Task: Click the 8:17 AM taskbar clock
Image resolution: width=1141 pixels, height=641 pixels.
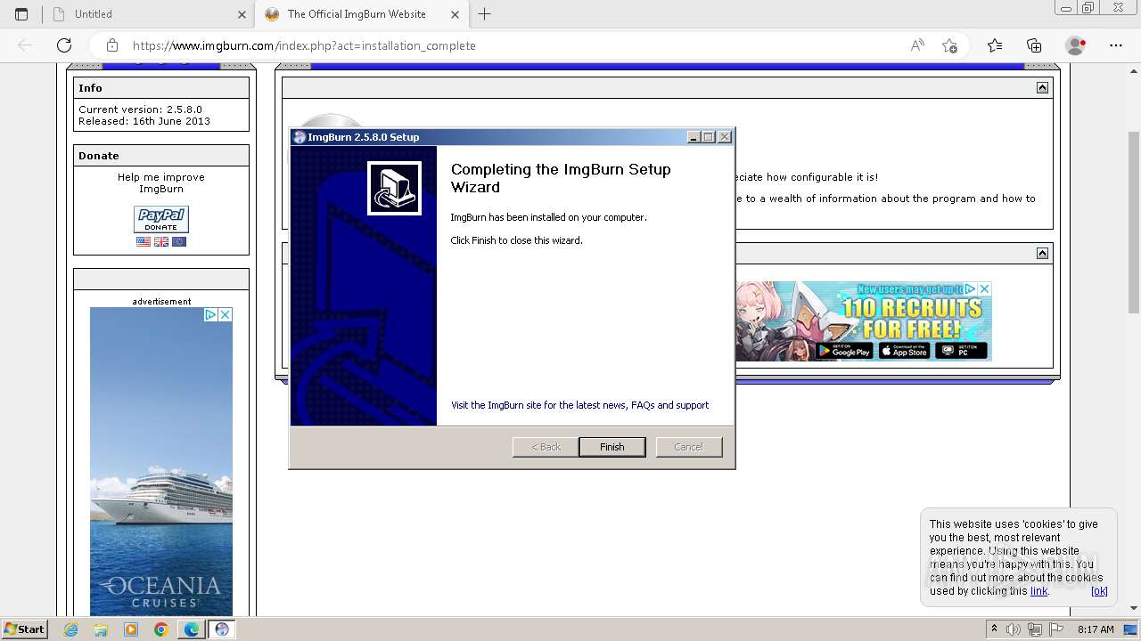Action: pos(1096,629)
